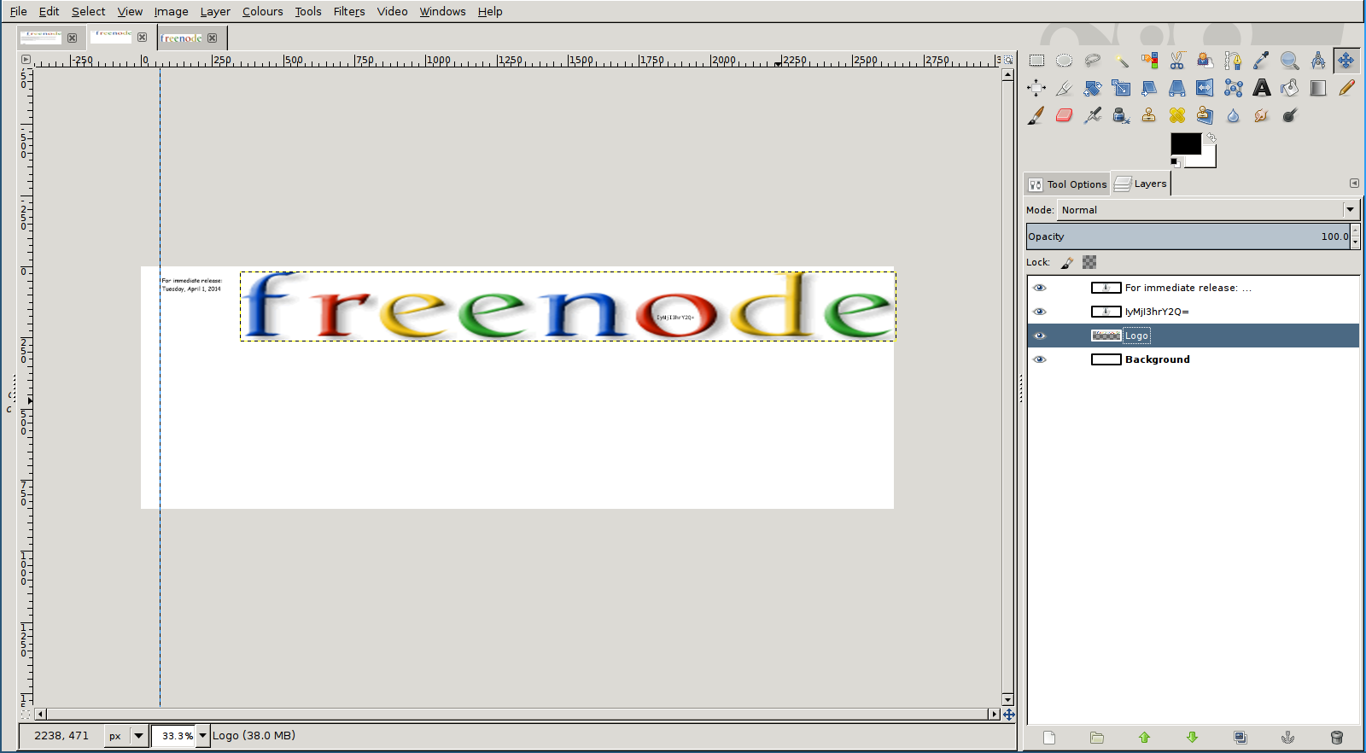Select the Pencil tool
The height and width of the screenshot is (753, 1366).
point(1346,88)
